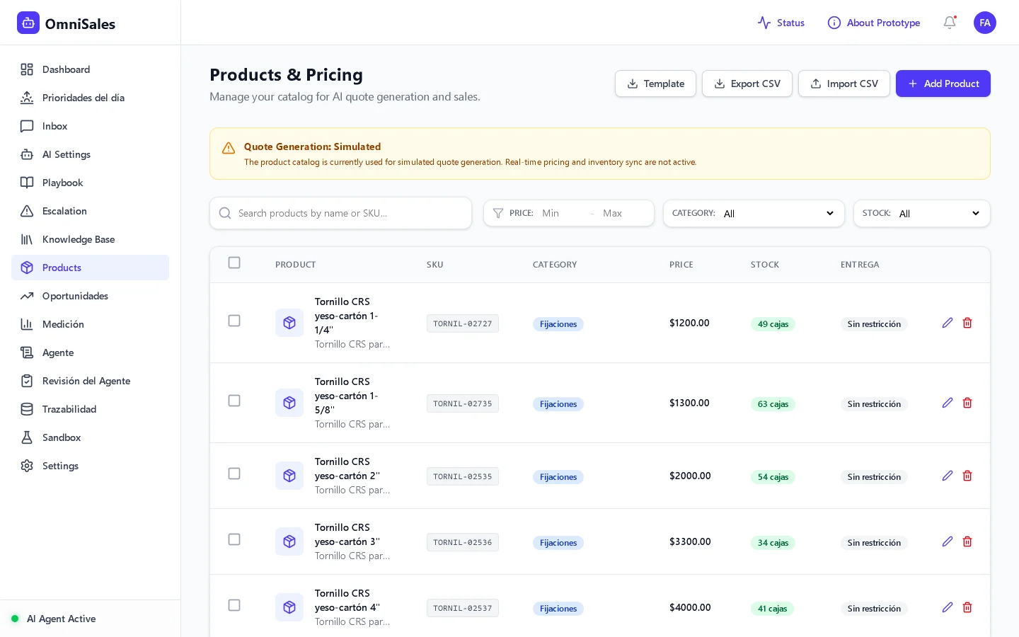Open the Sandbox sidebar item
1019x637 pixels.
[90, 437]
